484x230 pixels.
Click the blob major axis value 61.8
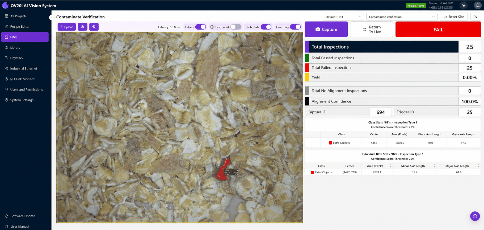(459, 172)
